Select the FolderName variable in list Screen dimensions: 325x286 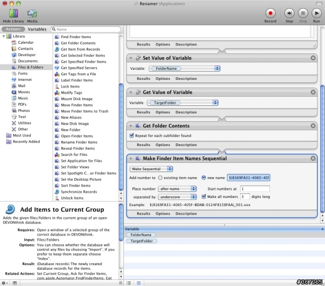[141, 235]
